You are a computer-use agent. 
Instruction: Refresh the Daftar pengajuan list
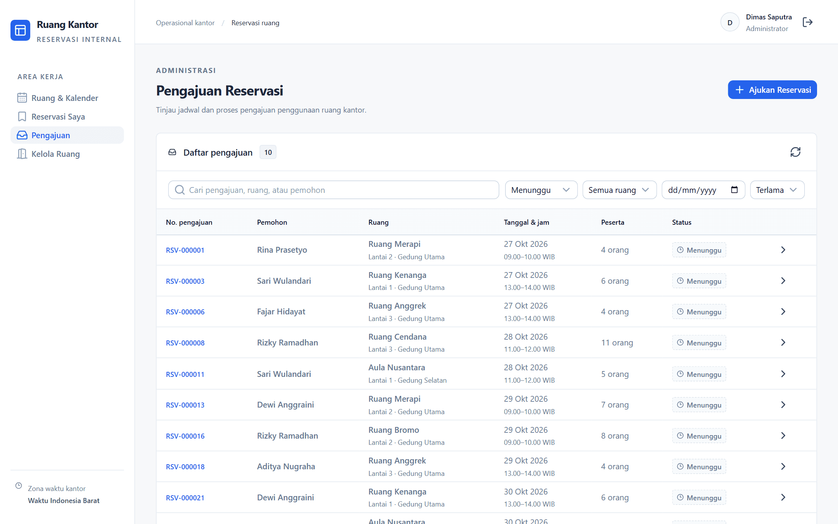[x=795, y=152]
